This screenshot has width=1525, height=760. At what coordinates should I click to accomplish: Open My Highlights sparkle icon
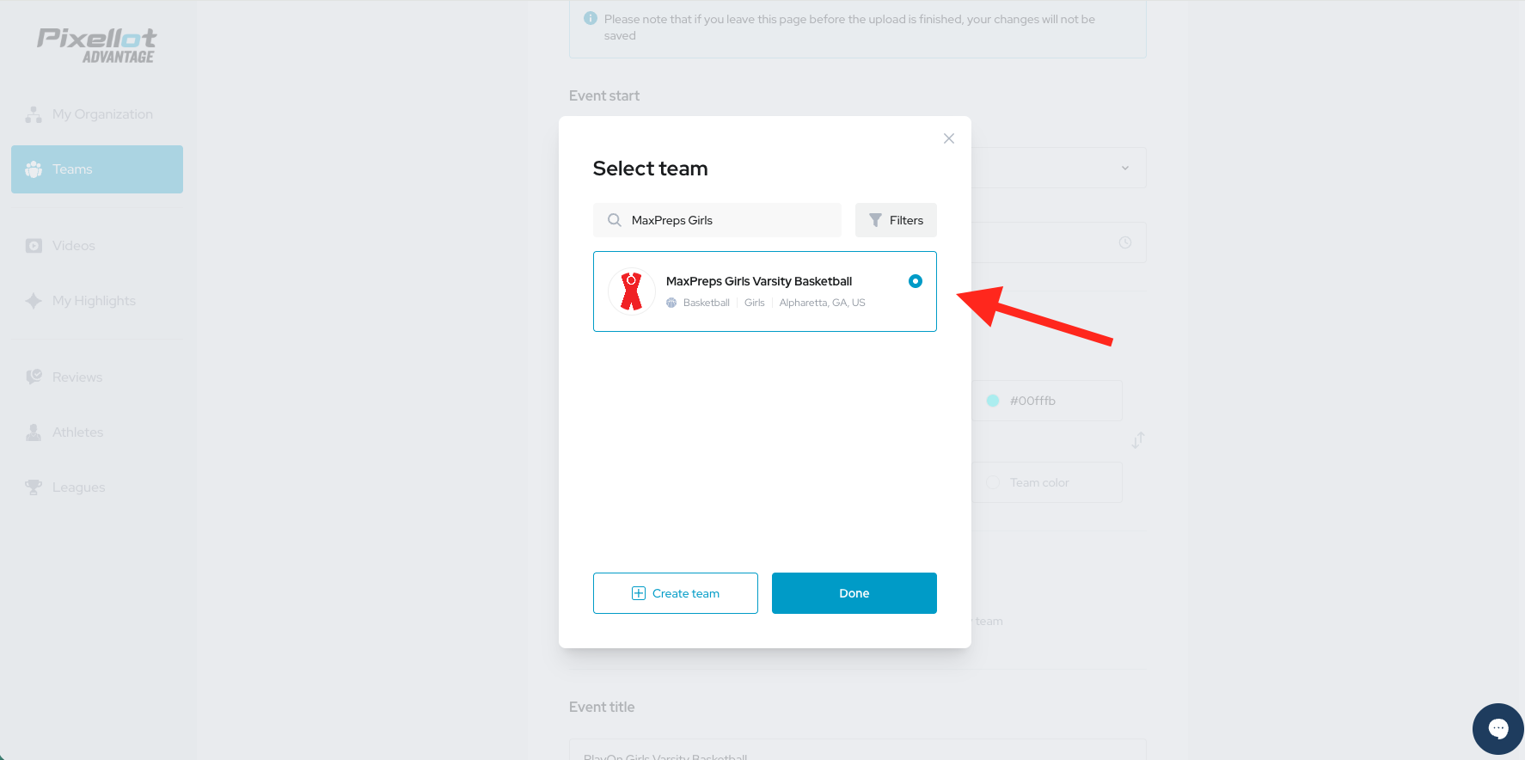pyautogui.click(x=34, y=301)
